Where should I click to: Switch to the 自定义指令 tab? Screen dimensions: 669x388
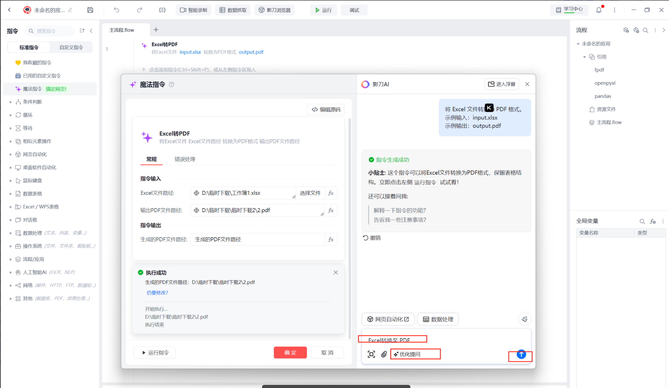tap(71, 47)
